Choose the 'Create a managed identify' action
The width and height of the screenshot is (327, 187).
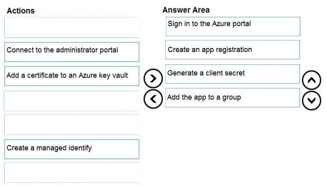[x=72, y=149]
